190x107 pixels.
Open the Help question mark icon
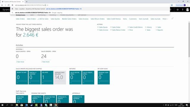click(183, 10)
